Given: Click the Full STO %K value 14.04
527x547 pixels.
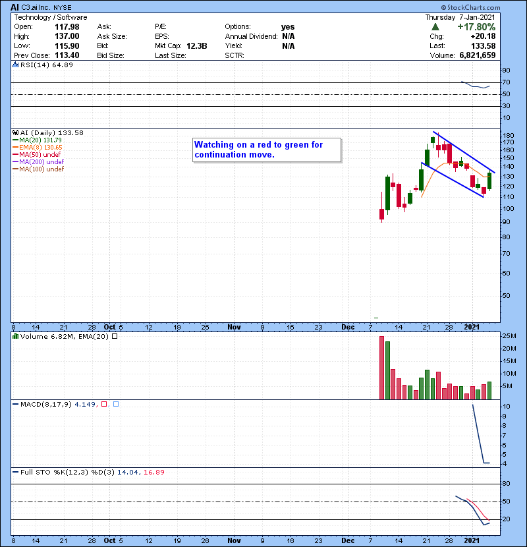Looking at the screenshot, I should point(128,472).
